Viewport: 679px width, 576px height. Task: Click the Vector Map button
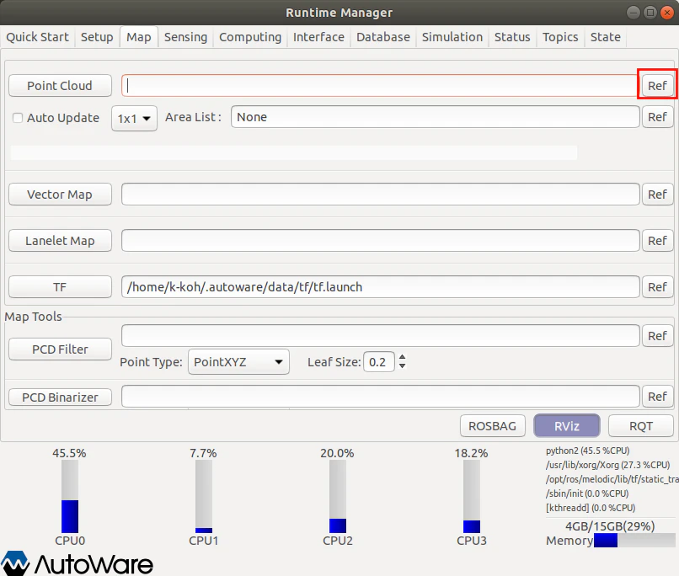pyautogui.click(x=60, y=195)
